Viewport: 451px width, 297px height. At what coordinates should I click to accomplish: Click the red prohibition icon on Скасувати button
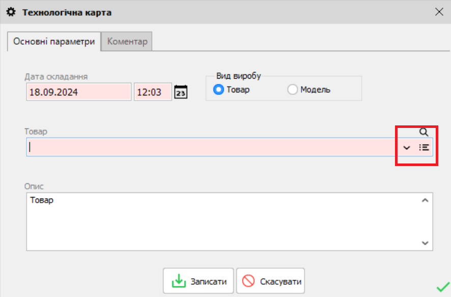(248, 280)
